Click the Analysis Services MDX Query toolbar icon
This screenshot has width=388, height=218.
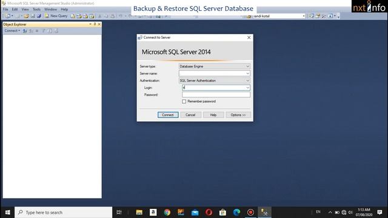pyautogui.click(x=79, y=16)
